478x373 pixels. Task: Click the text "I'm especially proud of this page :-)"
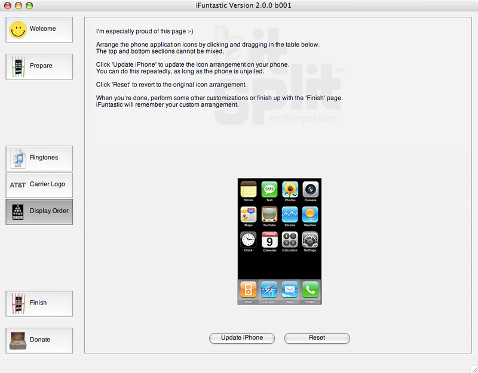[x=145, y=31]
